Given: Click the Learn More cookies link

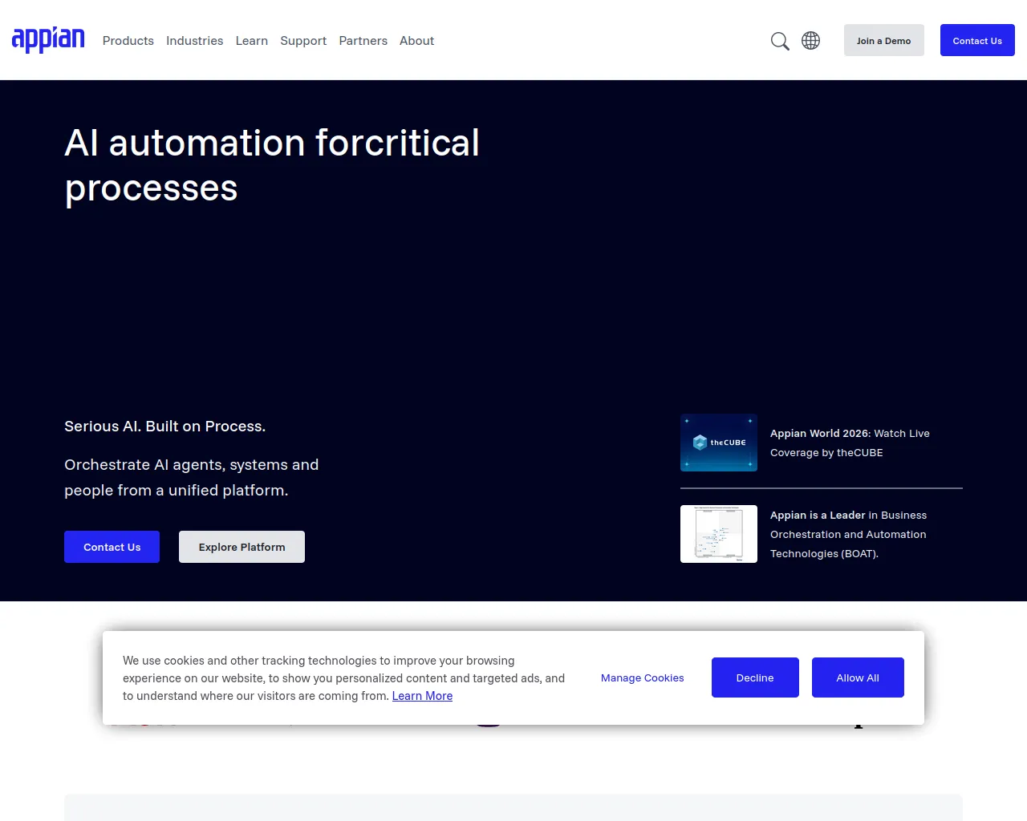Looking at the screenshot, I should pyautogui.click(x=422, y=695).
